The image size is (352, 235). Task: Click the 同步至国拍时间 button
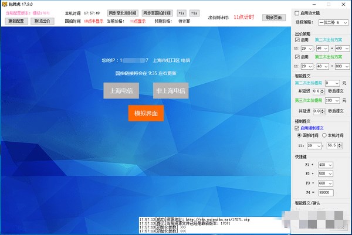coord(157,13)
